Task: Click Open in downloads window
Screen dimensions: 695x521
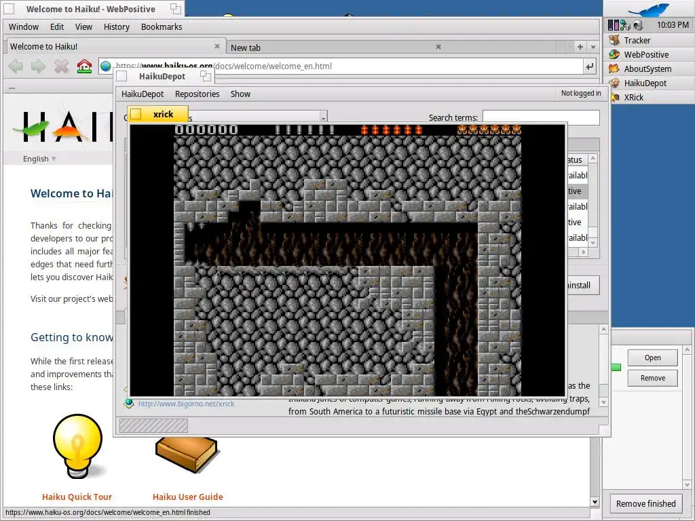Action: click(652, 358)
